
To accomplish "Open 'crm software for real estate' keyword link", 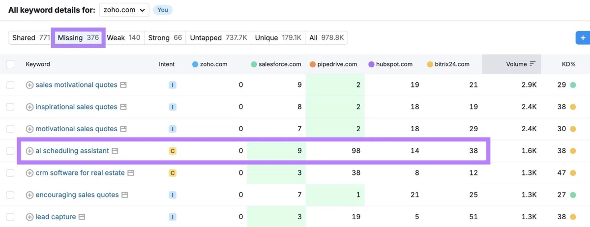I will click(x=80, y=173).
